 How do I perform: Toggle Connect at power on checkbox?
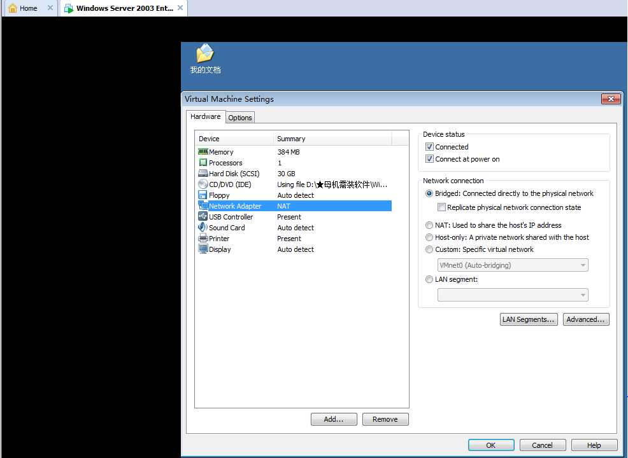429,159
